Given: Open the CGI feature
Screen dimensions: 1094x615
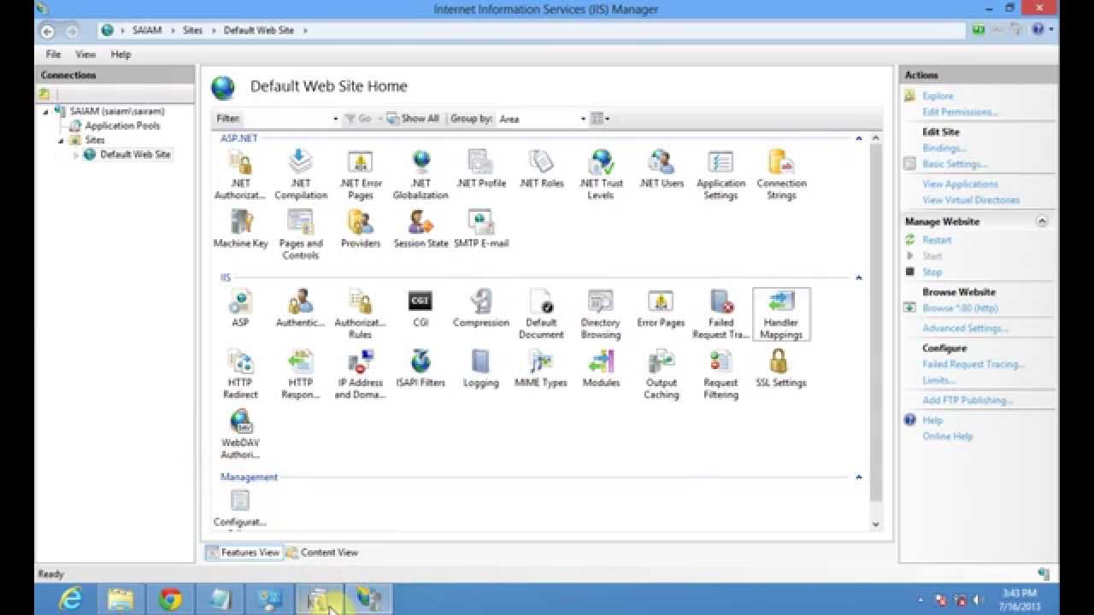Looking at the screenshot, I should pos(421,307).
